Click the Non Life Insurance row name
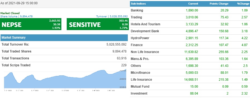Image resolution: width=250 pixels, height=98 pixels. click(145, 52)
